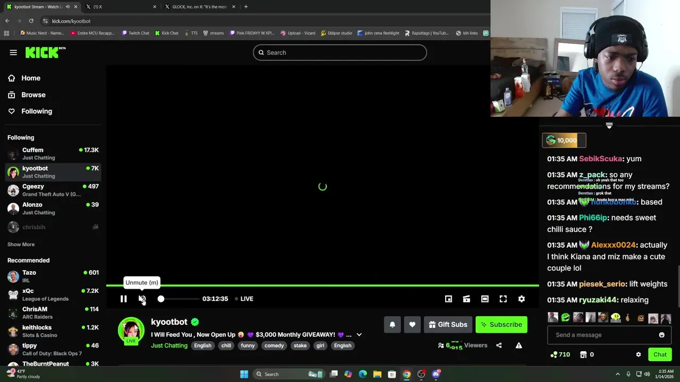This screenshot has width=680, height=382.
Task: Enable picture-in-picture mini player mode
Action: point(448,299)
